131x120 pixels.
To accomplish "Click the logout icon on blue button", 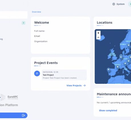I will pyautogui.click(x=23, y=115).
